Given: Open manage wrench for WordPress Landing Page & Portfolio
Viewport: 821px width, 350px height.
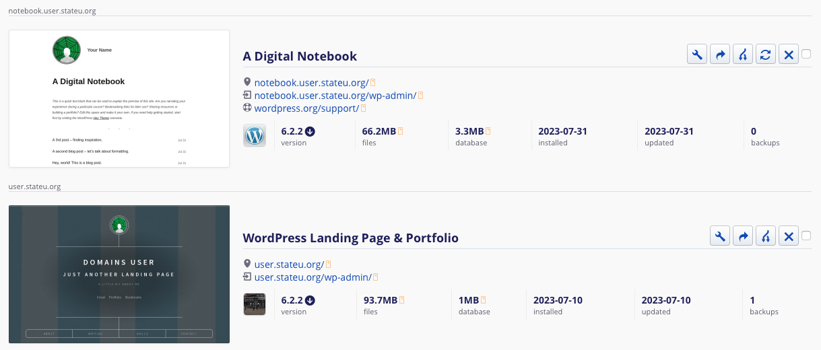Looking at the screenshot, I should [720, 236].
